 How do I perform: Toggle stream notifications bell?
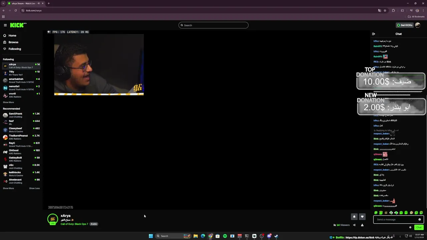tap(354, 217)
